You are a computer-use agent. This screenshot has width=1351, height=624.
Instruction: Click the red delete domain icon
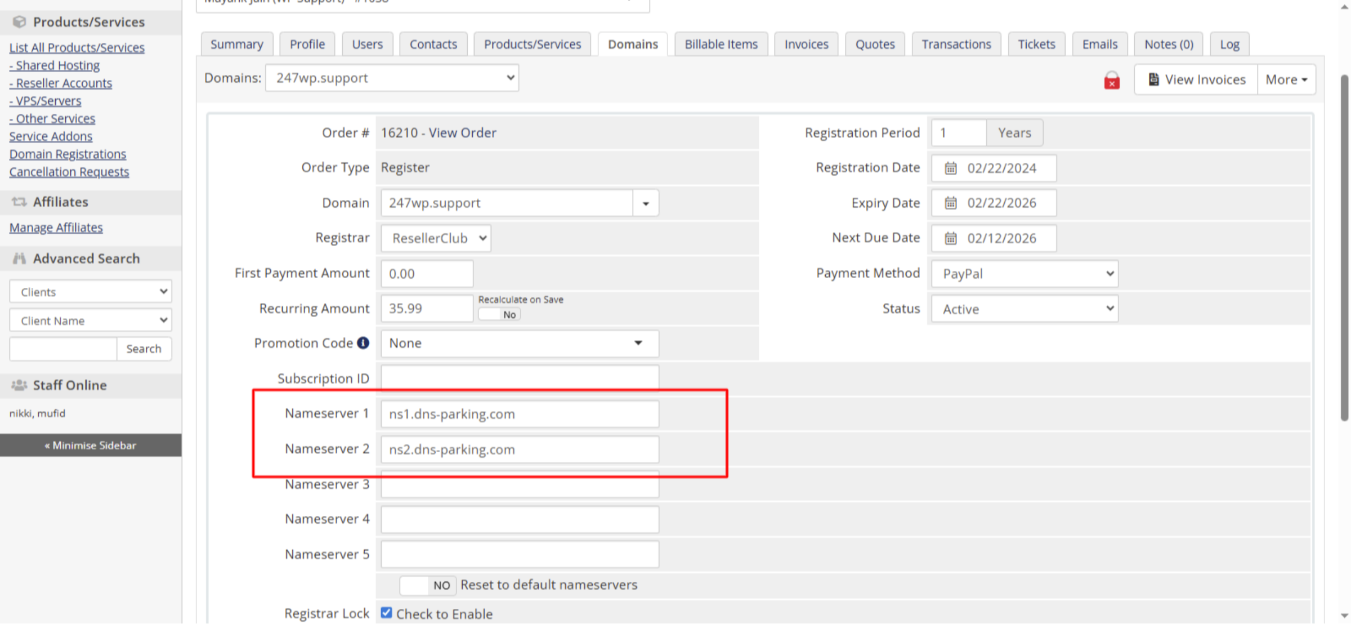[x=1111, y=81]
